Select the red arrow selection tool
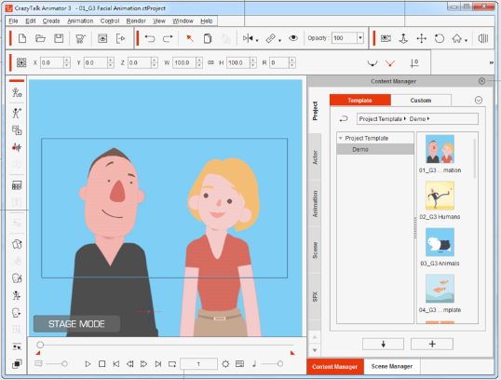Image resolution: width=501 pixels, height=380 pixels. pos(190,39)
